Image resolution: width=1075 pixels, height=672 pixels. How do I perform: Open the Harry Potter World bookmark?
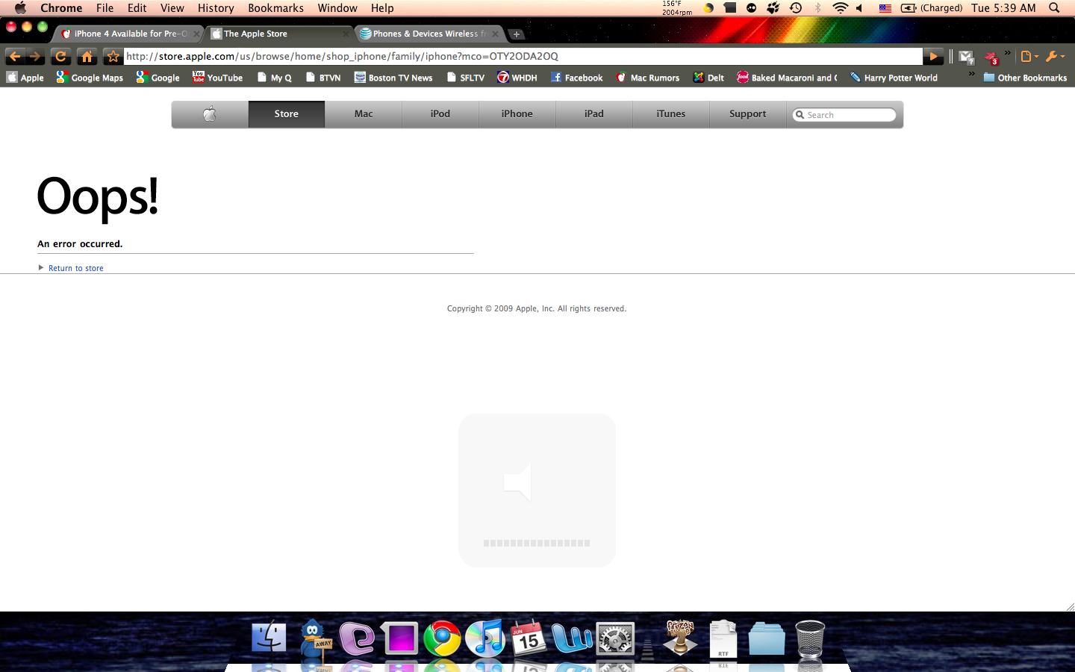pyautogui.click(x=894, y=78)
